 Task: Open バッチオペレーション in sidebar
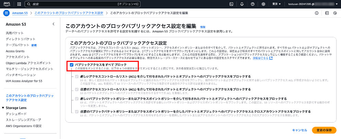click(21, 75)
